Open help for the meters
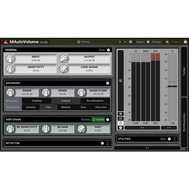 121,128
